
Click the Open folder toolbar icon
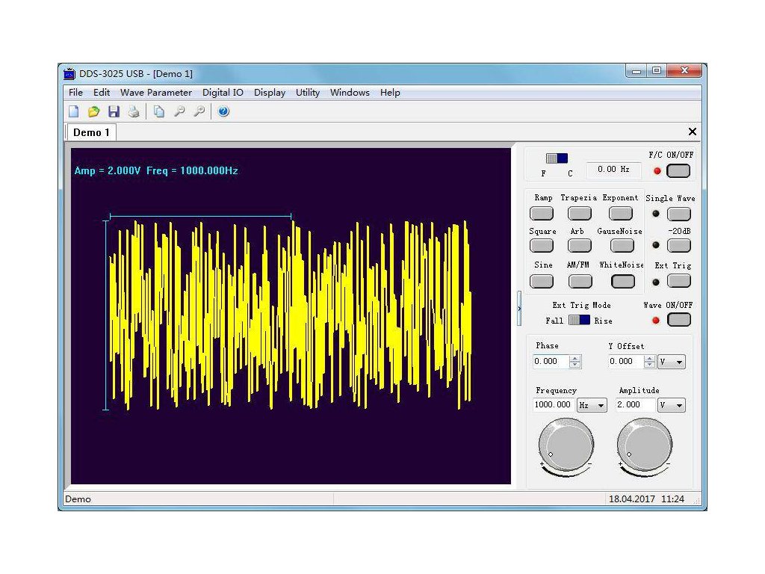click(x=93, y=112)
